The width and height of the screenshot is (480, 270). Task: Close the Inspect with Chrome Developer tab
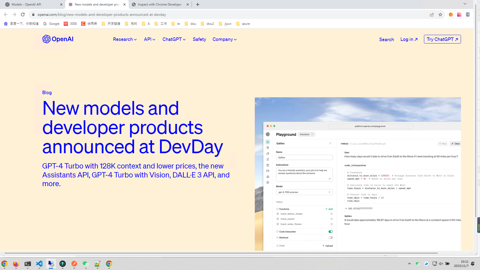coord(188,4)
